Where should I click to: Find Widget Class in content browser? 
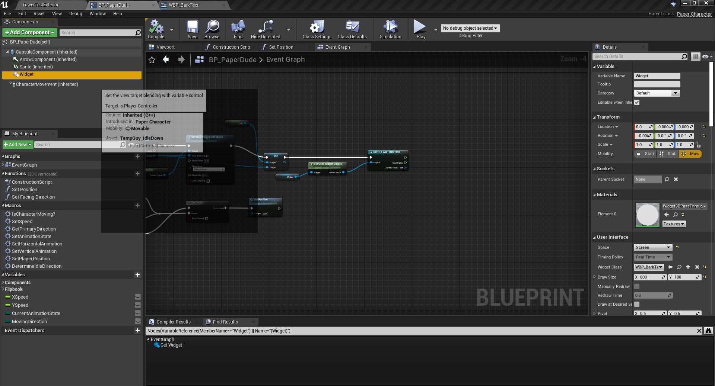pyautogui.click(x=679, y=267)
